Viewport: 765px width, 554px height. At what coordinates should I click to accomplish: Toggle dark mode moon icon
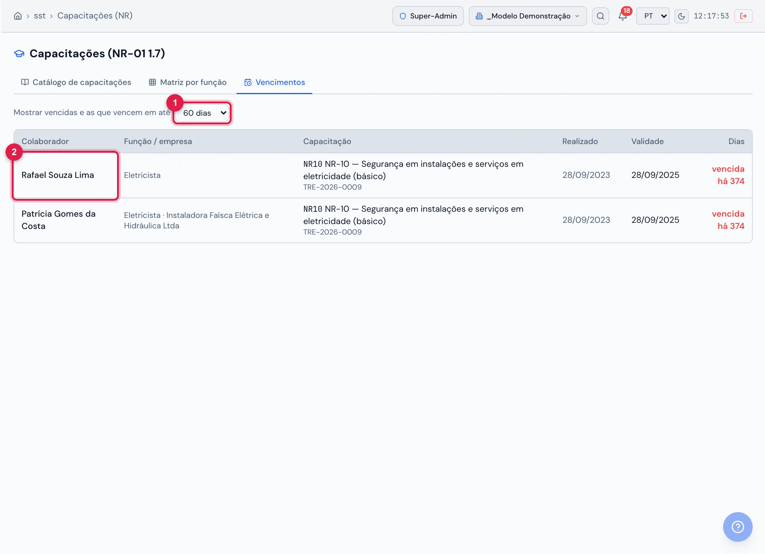point(681,16)
